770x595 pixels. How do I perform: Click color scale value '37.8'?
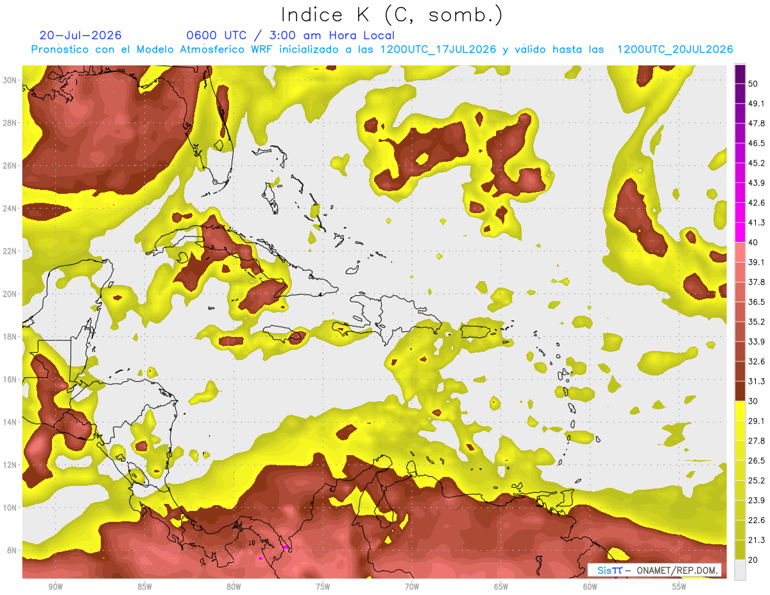point(756,282)
